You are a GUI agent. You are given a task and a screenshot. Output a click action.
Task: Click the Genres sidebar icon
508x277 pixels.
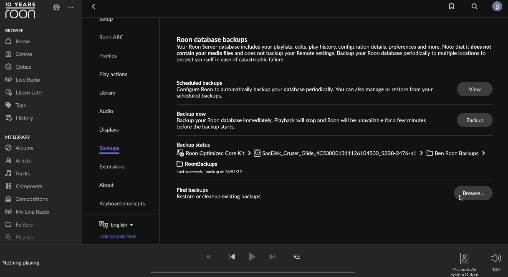8,54
